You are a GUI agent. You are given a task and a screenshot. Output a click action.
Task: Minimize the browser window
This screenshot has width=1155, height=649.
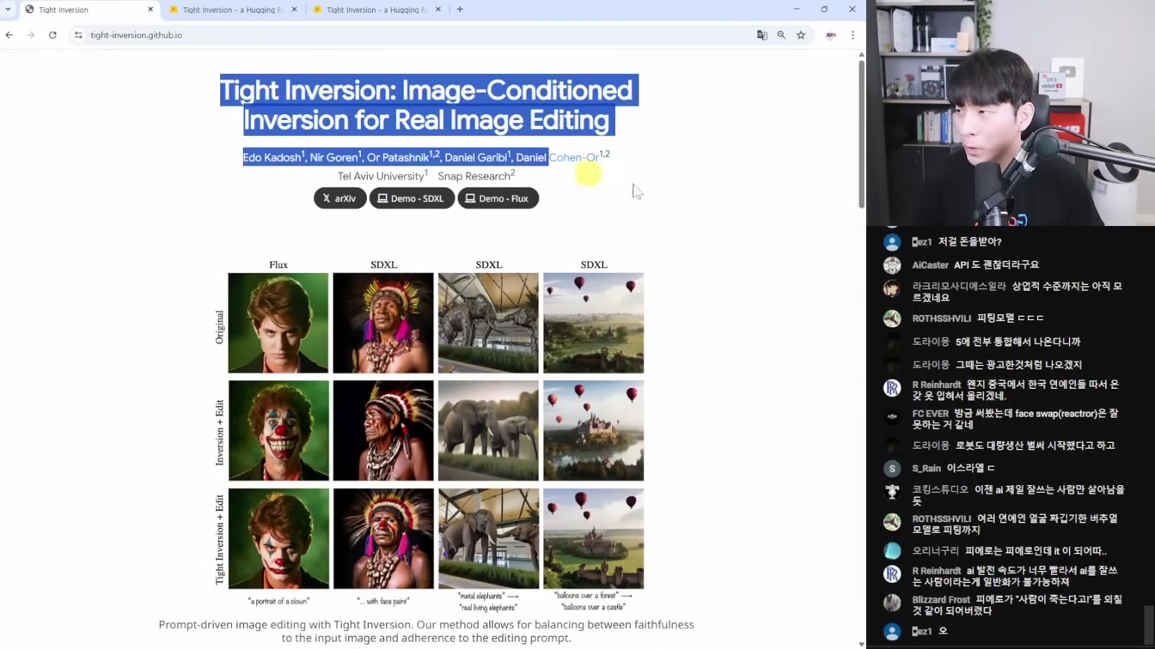coord(797,9)
